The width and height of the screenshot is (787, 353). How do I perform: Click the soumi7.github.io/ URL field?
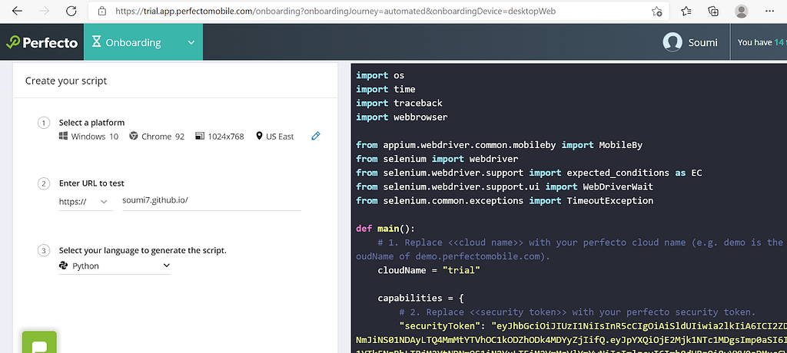[x=211, y=201]
